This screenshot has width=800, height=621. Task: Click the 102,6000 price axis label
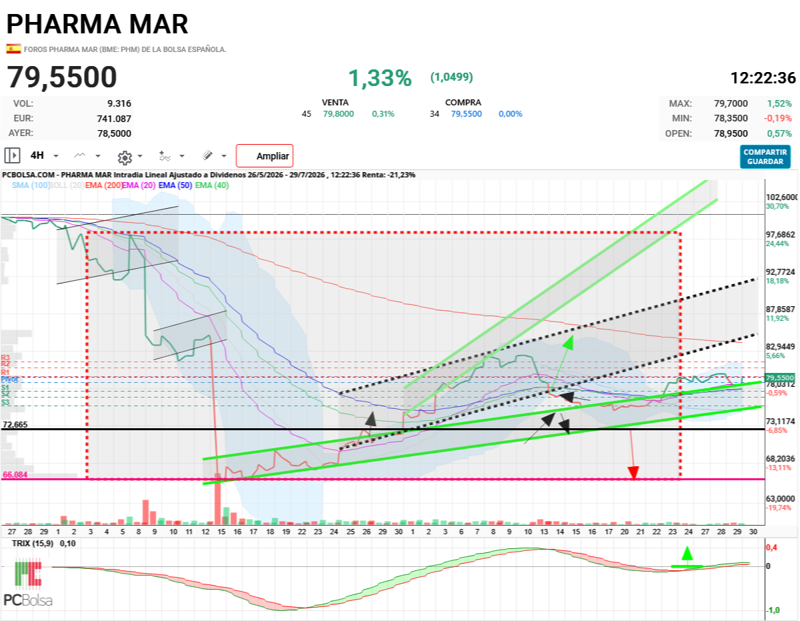[x=782, y=197]
